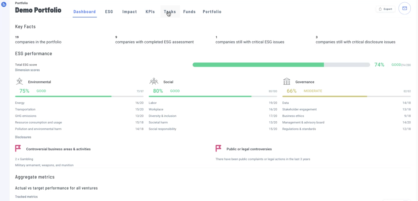Open the Impact tab
The height and width of the screenshot is (201, 418).
(x=129, y=12)
